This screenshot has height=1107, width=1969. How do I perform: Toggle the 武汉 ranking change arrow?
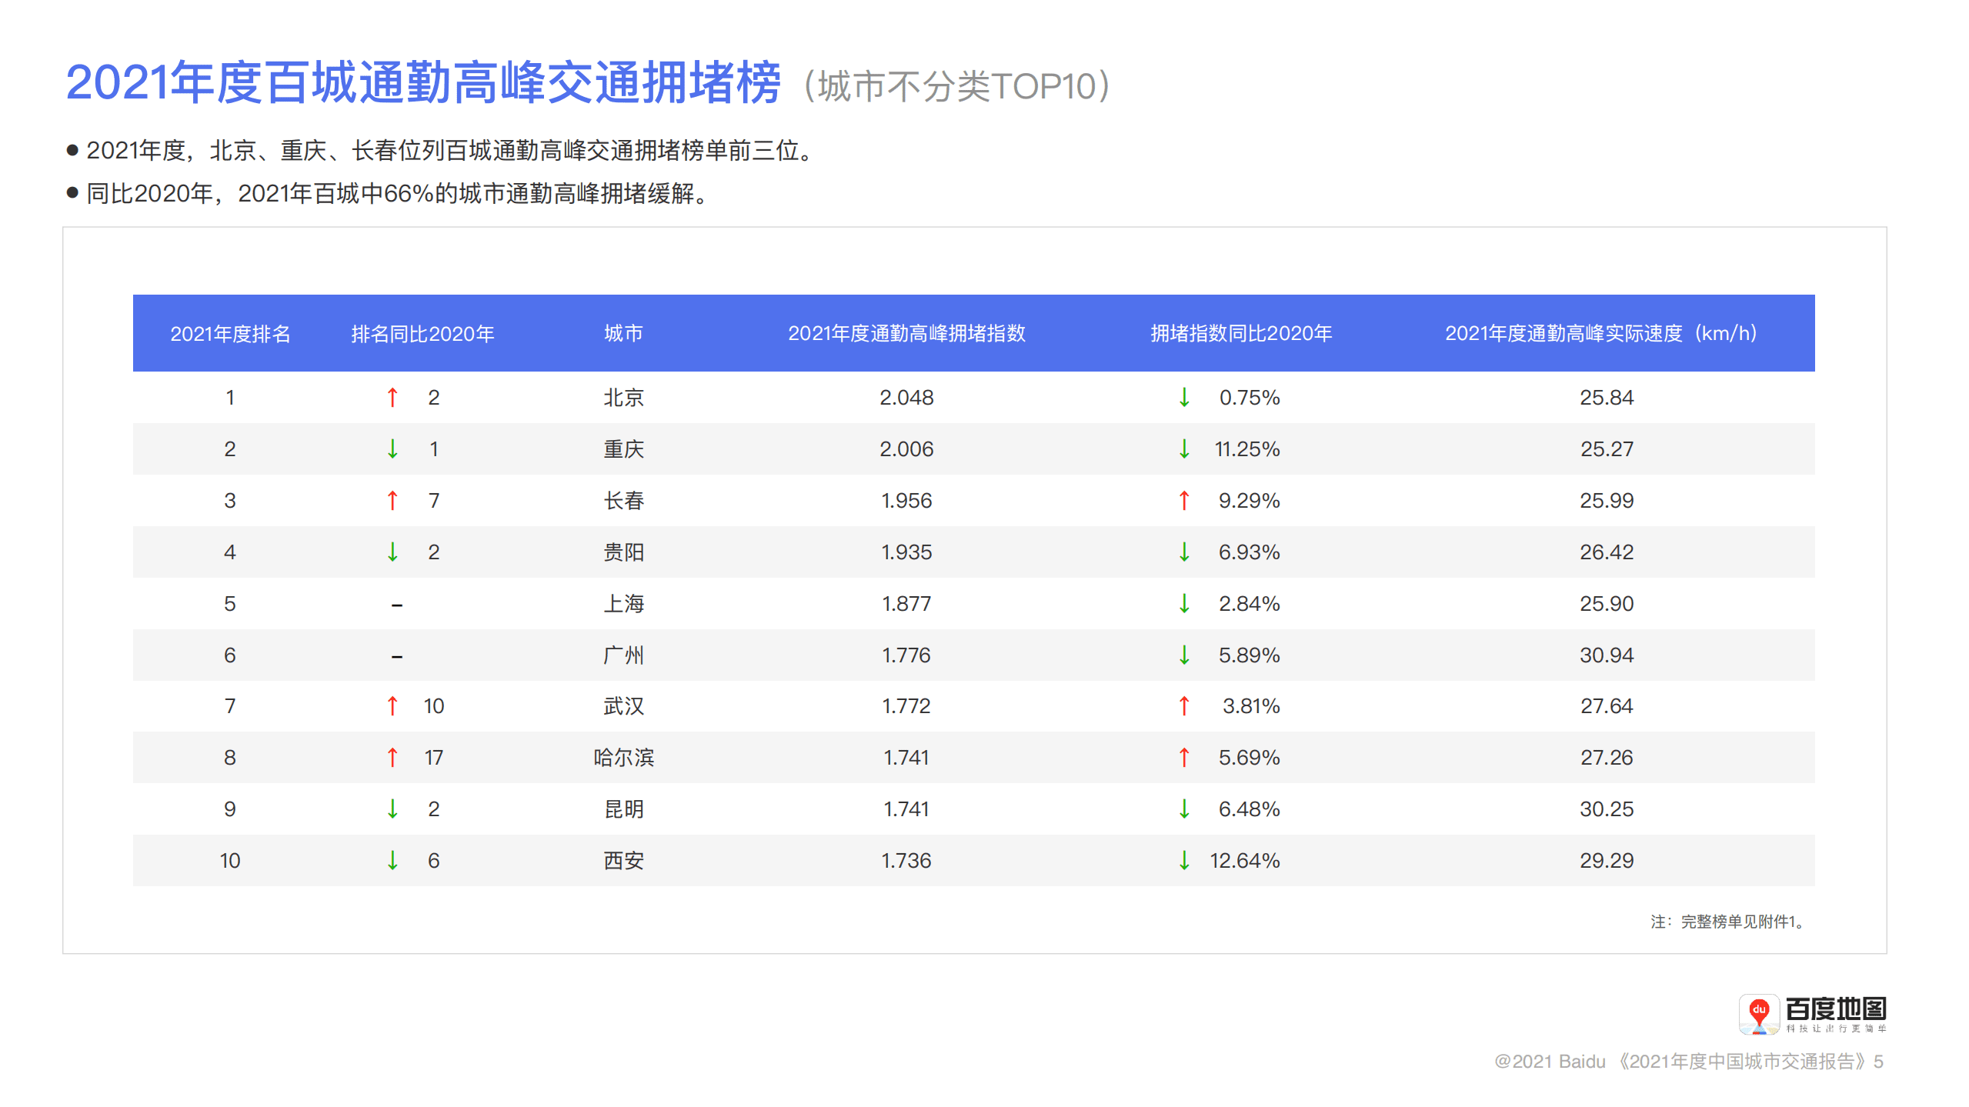point(393,705)
